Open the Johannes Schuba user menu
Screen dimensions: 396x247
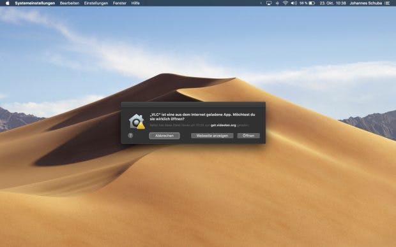pyautogui.click(x=366, y=3)
